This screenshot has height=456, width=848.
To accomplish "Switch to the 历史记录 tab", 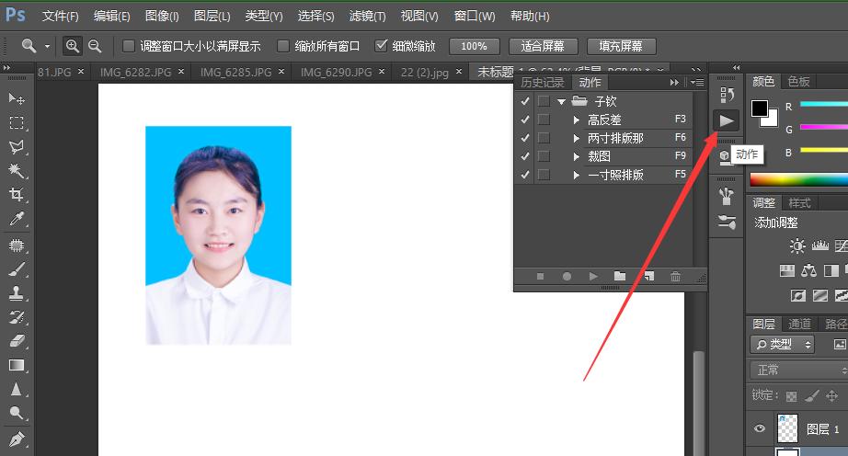I will tap(543, 82).
